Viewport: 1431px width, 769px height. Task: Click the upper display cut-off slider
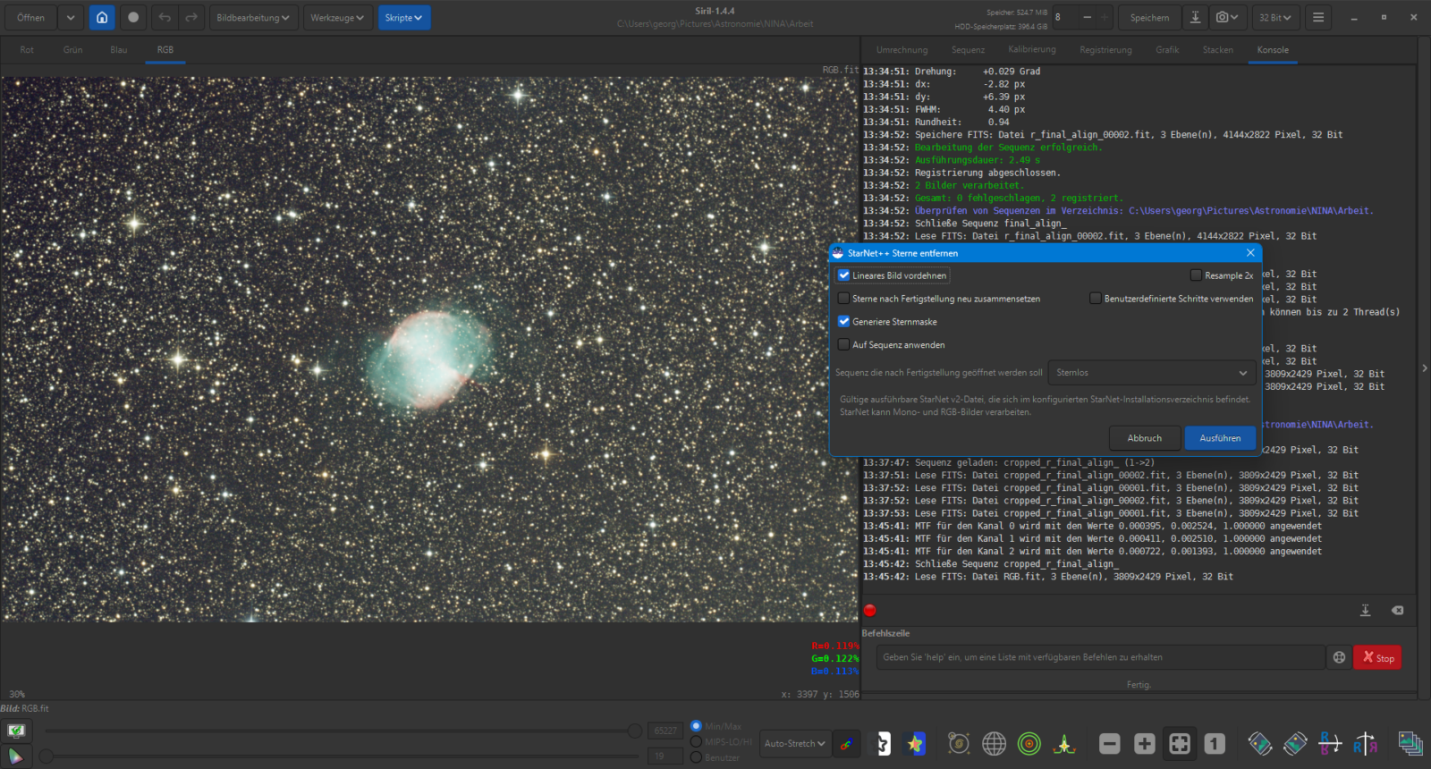[x=634, y=731]
